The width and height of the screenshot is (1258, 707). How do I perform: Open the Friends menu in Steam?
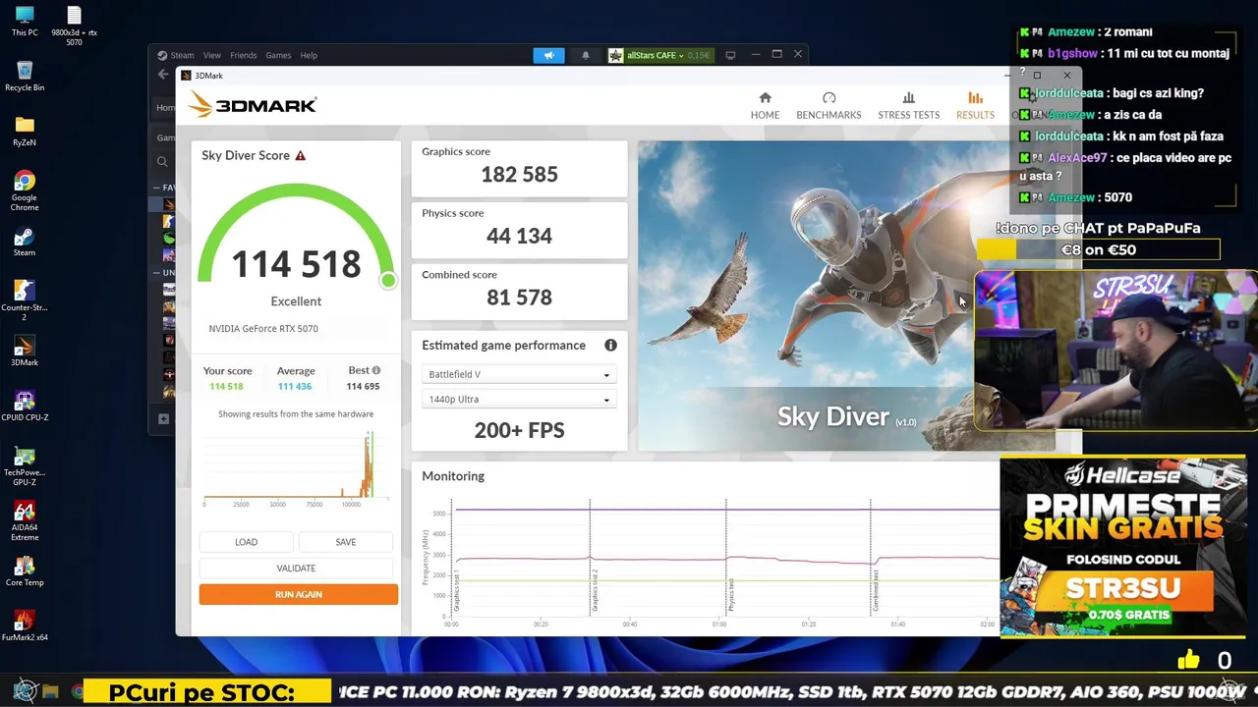tap(243, 55)
